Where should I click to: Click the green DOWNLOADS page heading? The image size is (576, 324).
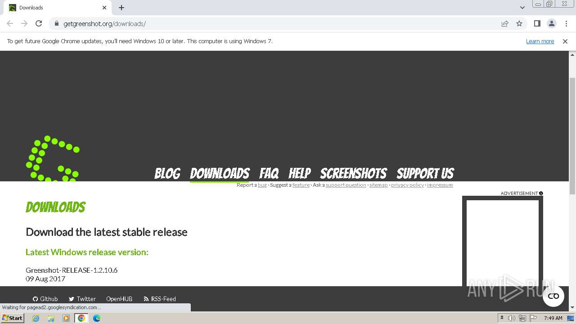55,207
